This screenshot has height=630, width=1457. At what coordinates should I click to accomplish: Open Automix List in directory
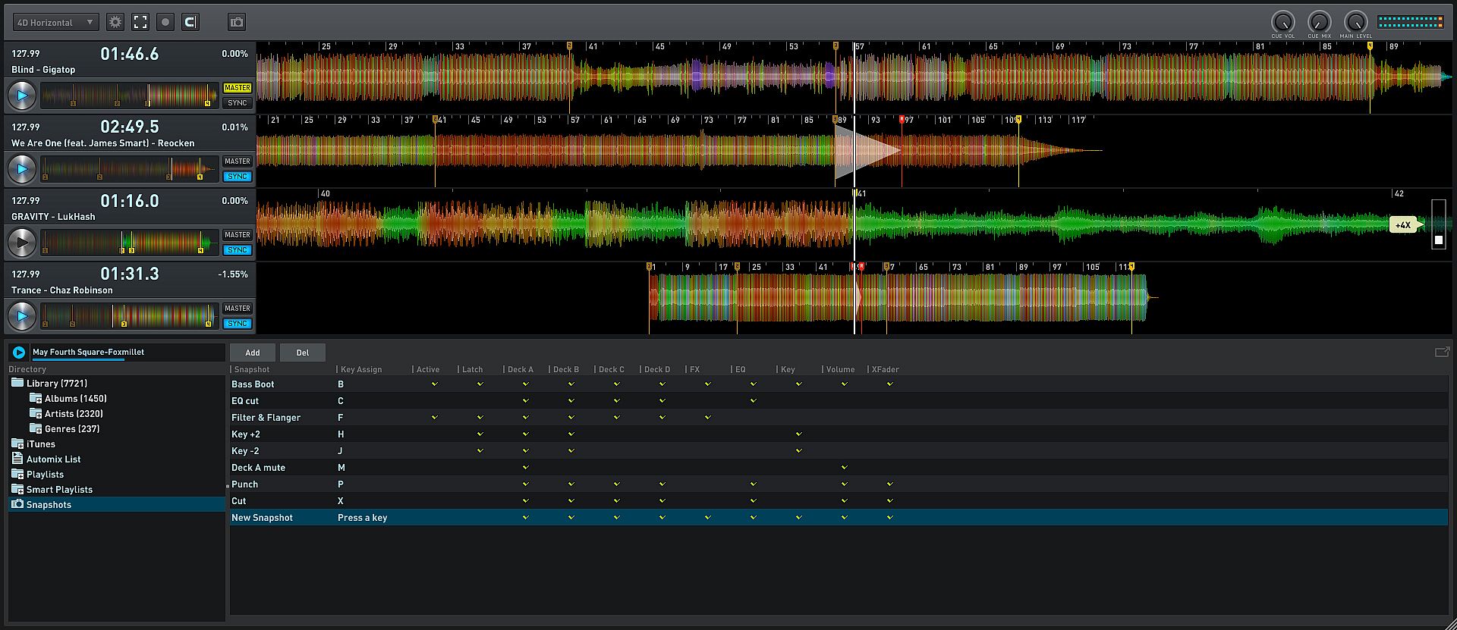(x=53, y=459)
